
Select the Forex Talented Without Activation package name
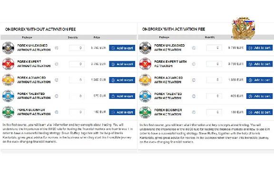(x=34, y=96)
